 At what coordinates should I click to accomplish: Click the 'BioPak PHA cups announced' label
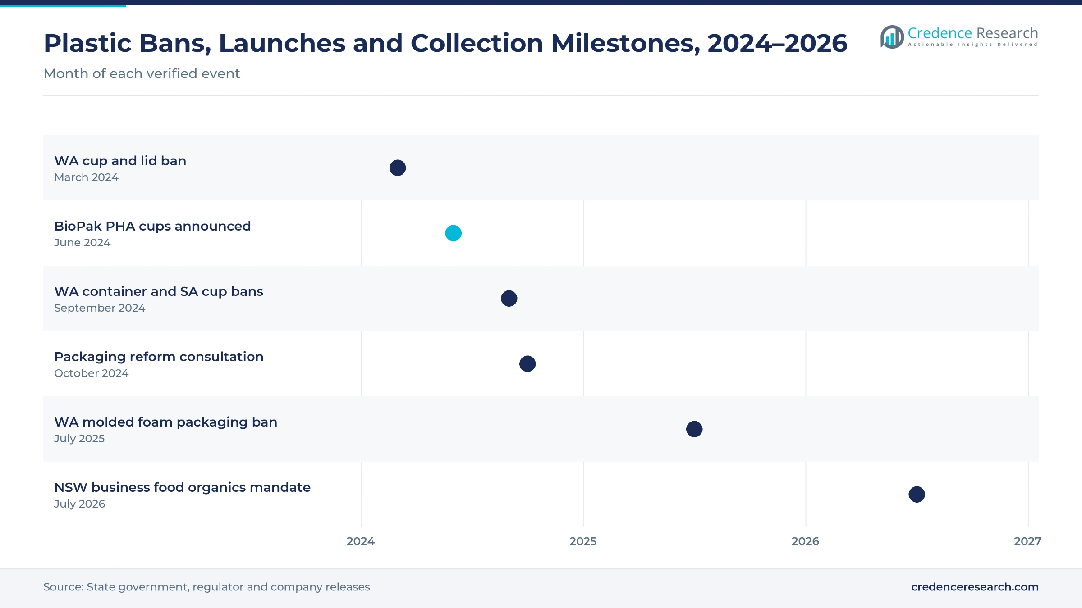coord(152,226)
